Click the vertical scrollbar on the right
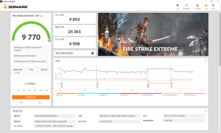Screen dimensions: 221x133 click(220, 40)
